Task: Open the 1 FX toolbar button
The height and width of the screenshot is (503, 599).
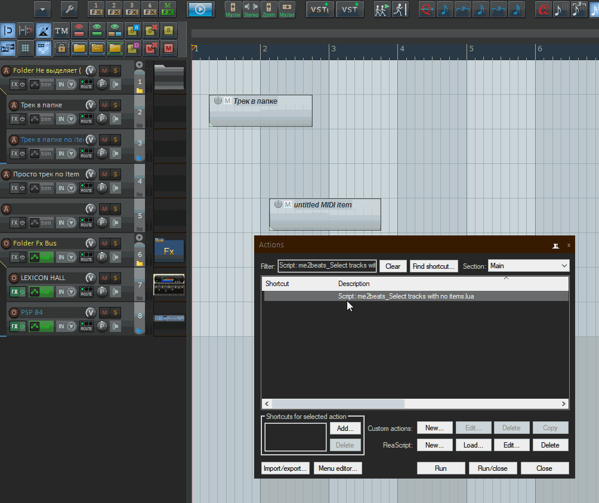Action: 96,10
